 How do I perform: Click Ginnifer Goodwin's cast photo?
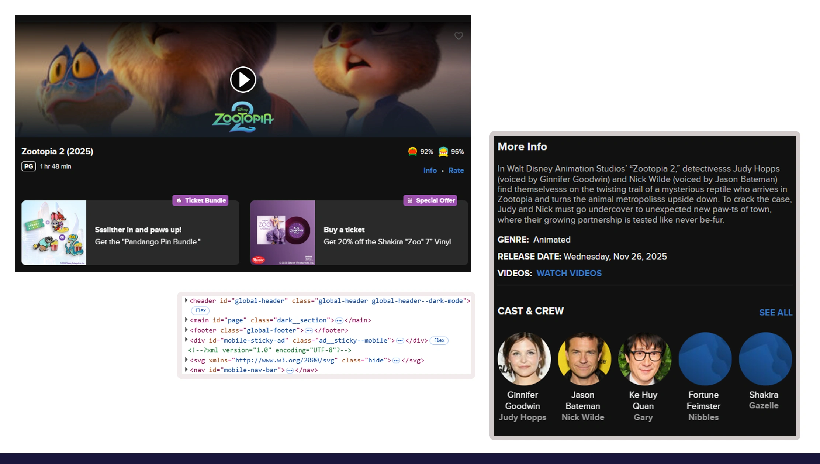[x=524, y=359]
